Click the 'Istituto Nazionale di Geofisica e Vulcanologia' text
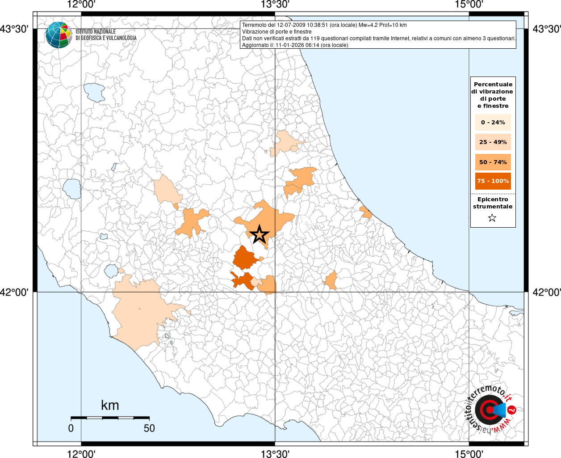561x458 pixels. coord(106,35)
